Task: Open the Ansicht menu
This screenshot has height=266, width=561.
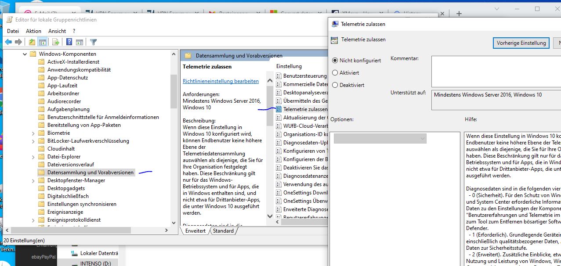Action: [57, 31]
